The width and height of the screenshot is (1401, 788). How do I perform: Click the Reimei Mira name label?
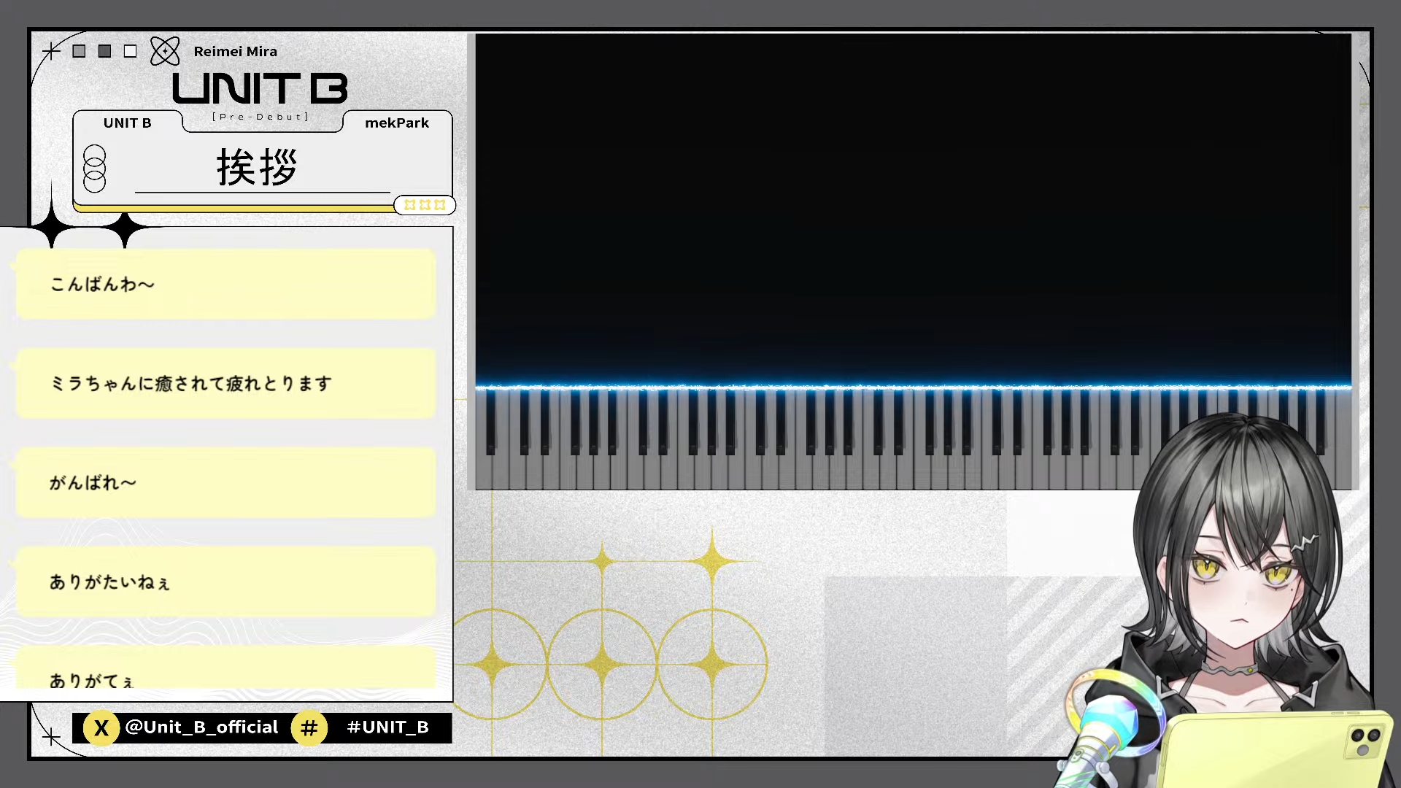pyautogui.click(x=235, y=51)
